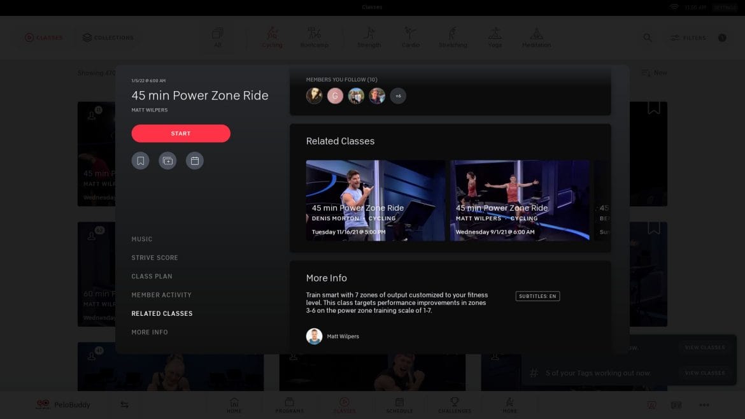Select the Cardio category icon
The image size is (745, 419).
(411, 37)
